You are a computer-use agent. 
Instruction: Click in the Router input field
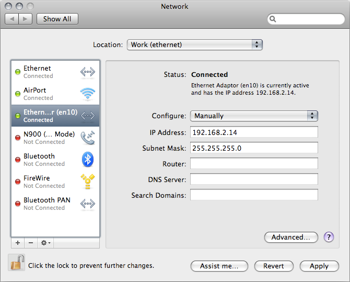[x=254, y=164]
